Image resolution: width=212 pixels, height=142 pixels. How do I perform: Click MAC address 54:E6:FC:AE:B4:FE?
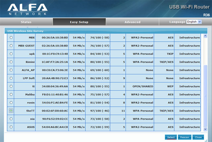55,103
